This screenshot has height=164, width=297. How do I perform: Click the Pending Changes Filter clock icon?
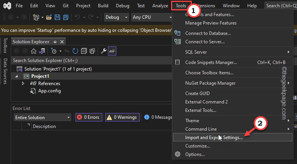(54, 51)
